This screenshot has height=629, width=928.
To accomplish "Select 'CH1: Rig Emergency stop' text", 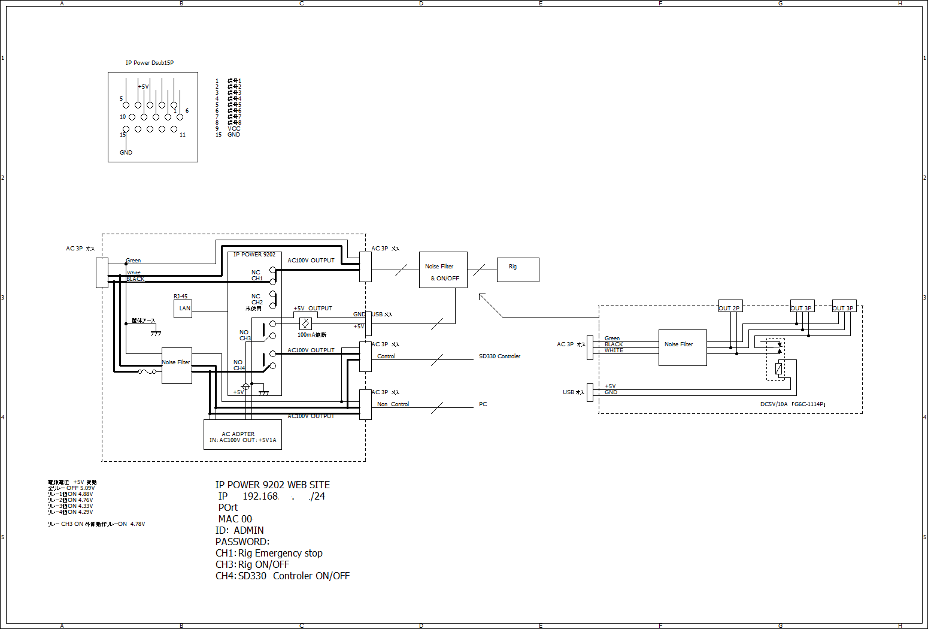I will (269, 553).
